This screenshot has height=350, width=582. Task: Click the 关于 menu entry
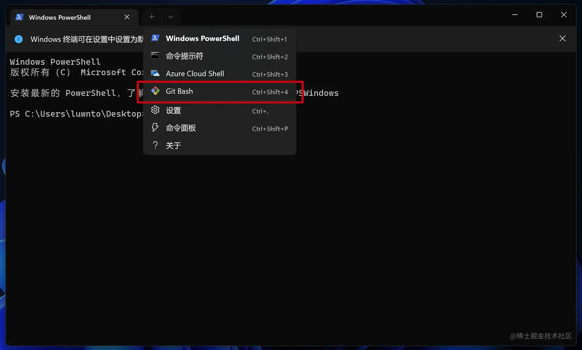[219, 146]
